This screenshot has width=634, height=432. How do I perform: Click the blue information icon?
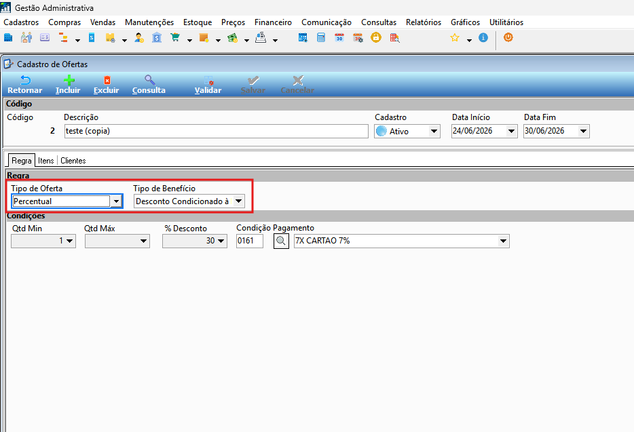coord(483,37)
